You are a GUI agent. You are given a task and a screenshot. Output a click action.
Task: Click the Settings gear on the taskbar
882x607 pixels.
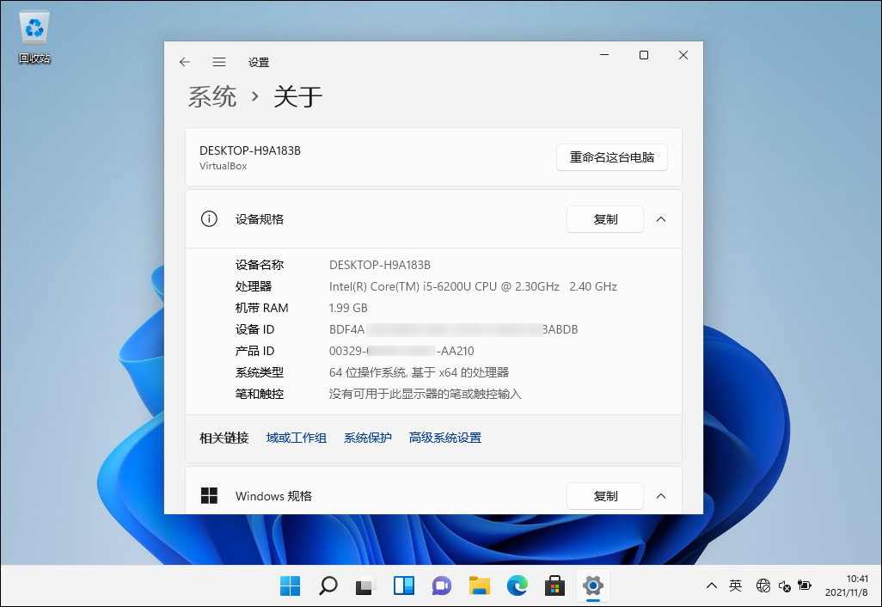pyautogui.click(x=593, y=586)
